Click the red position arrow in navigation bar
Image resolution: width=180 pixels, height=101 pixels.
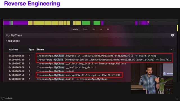148,22
